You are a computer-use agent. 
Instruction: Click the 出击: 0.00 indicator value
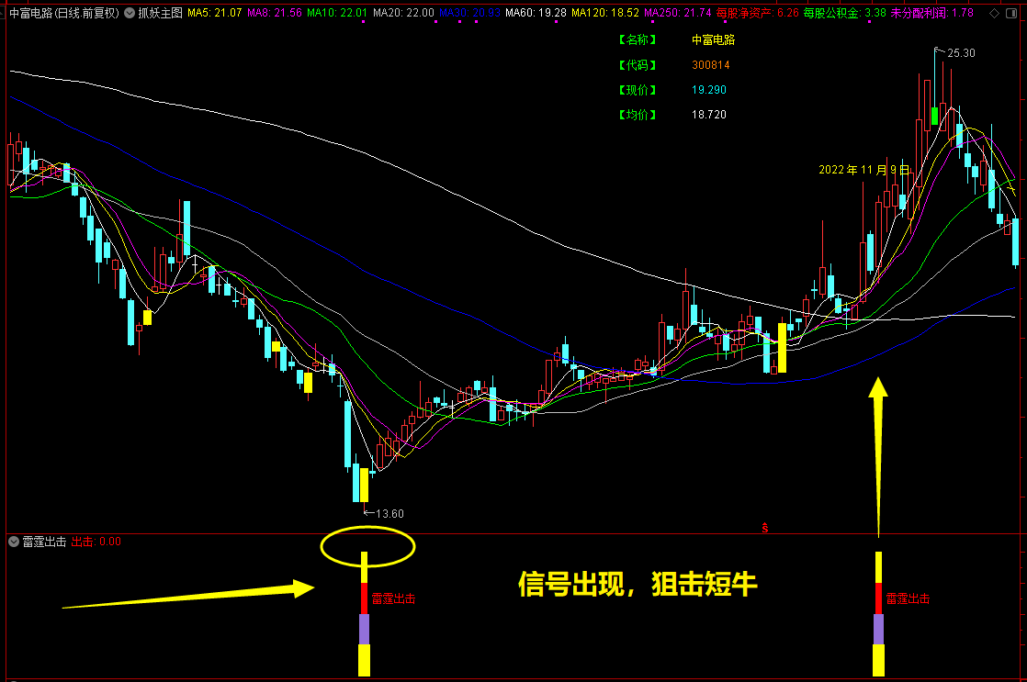96,542
